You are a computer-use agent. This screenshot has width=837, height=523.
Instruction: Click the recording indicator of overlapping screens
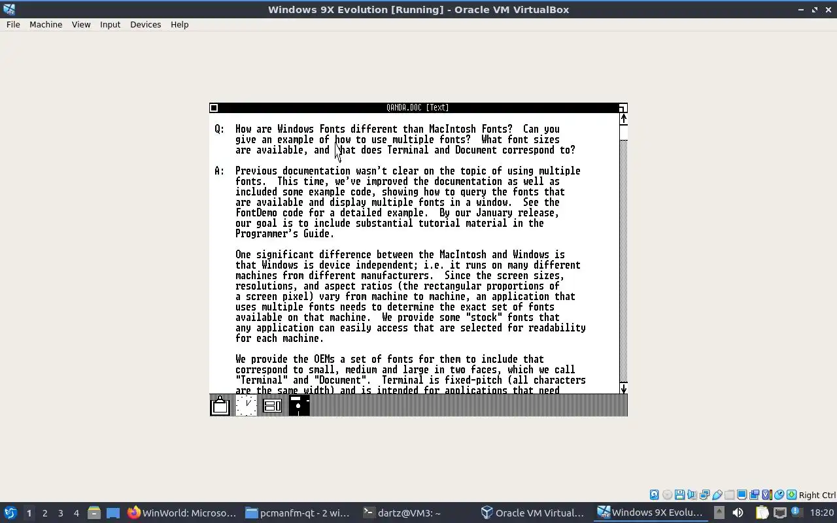click(x=754, y=495)
